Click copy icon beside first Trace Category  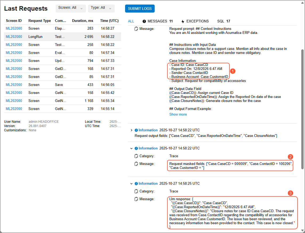[x=136, y=156]
